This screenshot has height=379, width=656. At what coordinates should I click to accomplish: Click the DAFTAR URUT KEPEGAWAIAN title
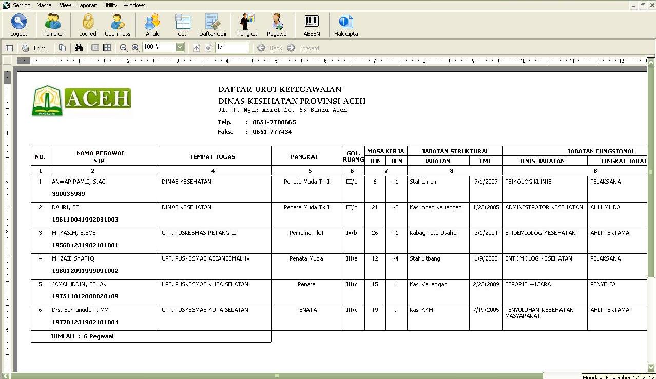coord(280,89)
